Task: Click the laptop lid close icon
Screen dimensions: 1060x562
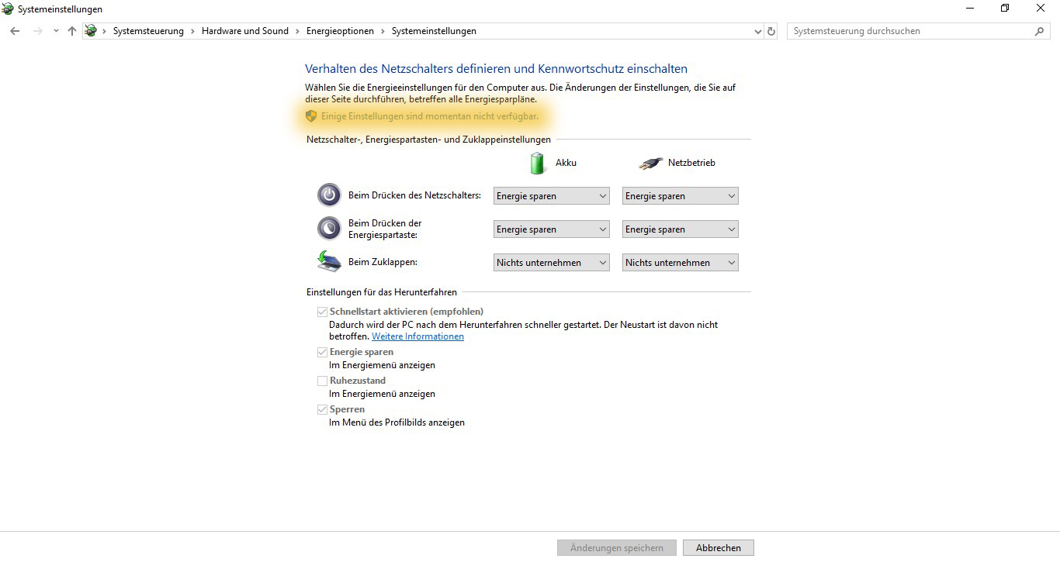Action: [x=329, y=261]
